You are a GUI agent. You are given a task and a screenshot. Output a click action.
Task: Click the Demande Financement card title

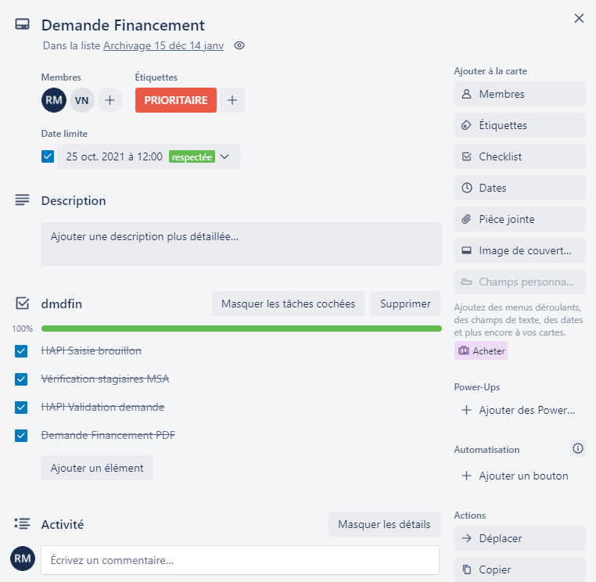pos(123,25)
